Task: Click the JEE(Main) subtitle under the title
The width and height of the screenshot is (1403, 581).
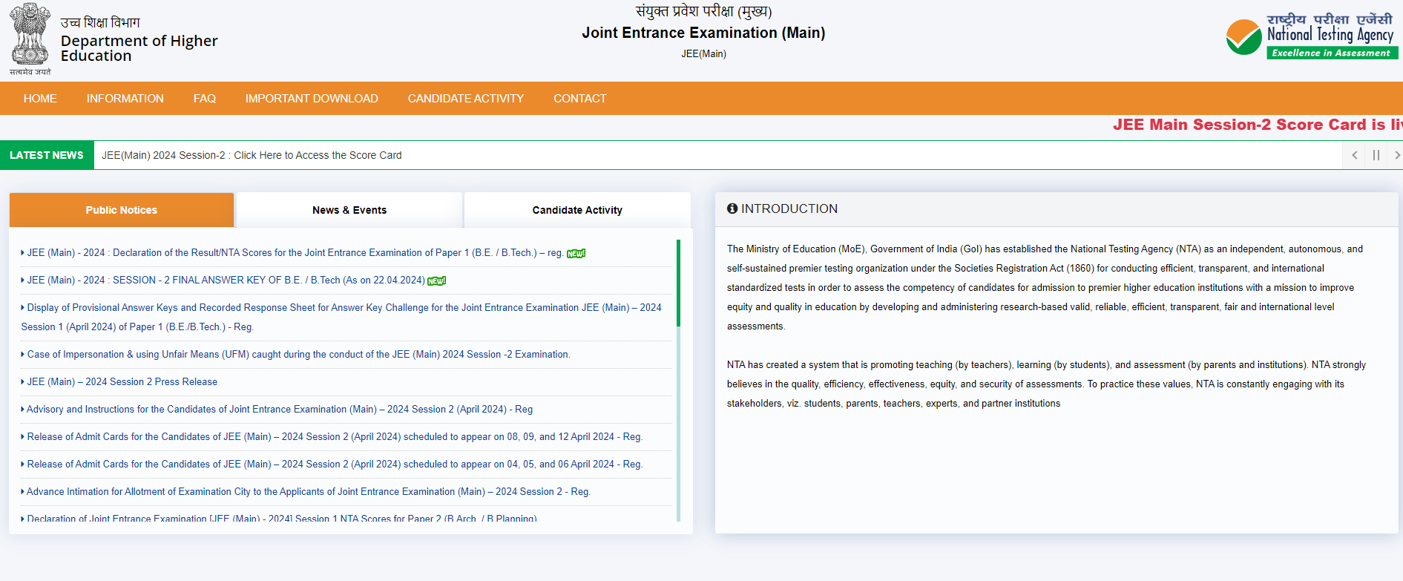Action: (x=703, y=53)
